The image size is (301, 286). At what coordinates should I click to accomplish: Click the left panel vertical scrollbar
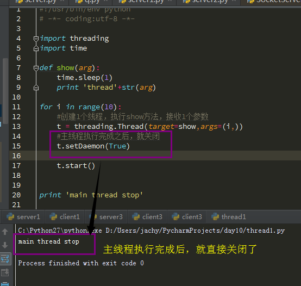coord(5,91)
